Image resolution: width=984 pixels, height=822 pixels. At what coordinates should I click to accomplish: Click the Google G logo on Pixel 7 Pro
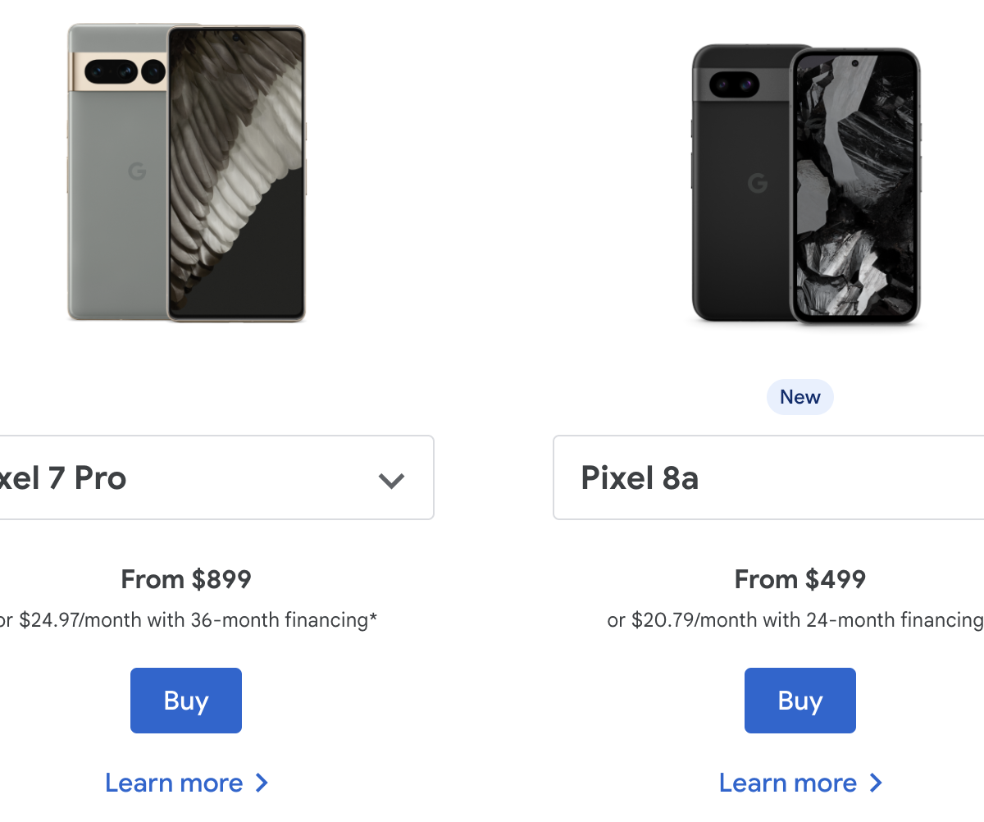coord(137,171)
